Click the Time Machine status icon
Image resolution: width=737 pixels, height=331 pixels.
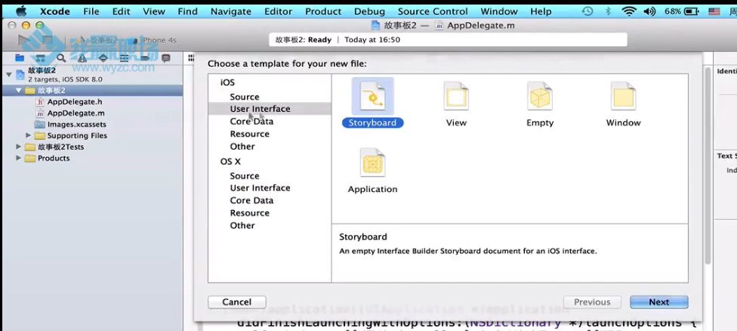point(587,11)
